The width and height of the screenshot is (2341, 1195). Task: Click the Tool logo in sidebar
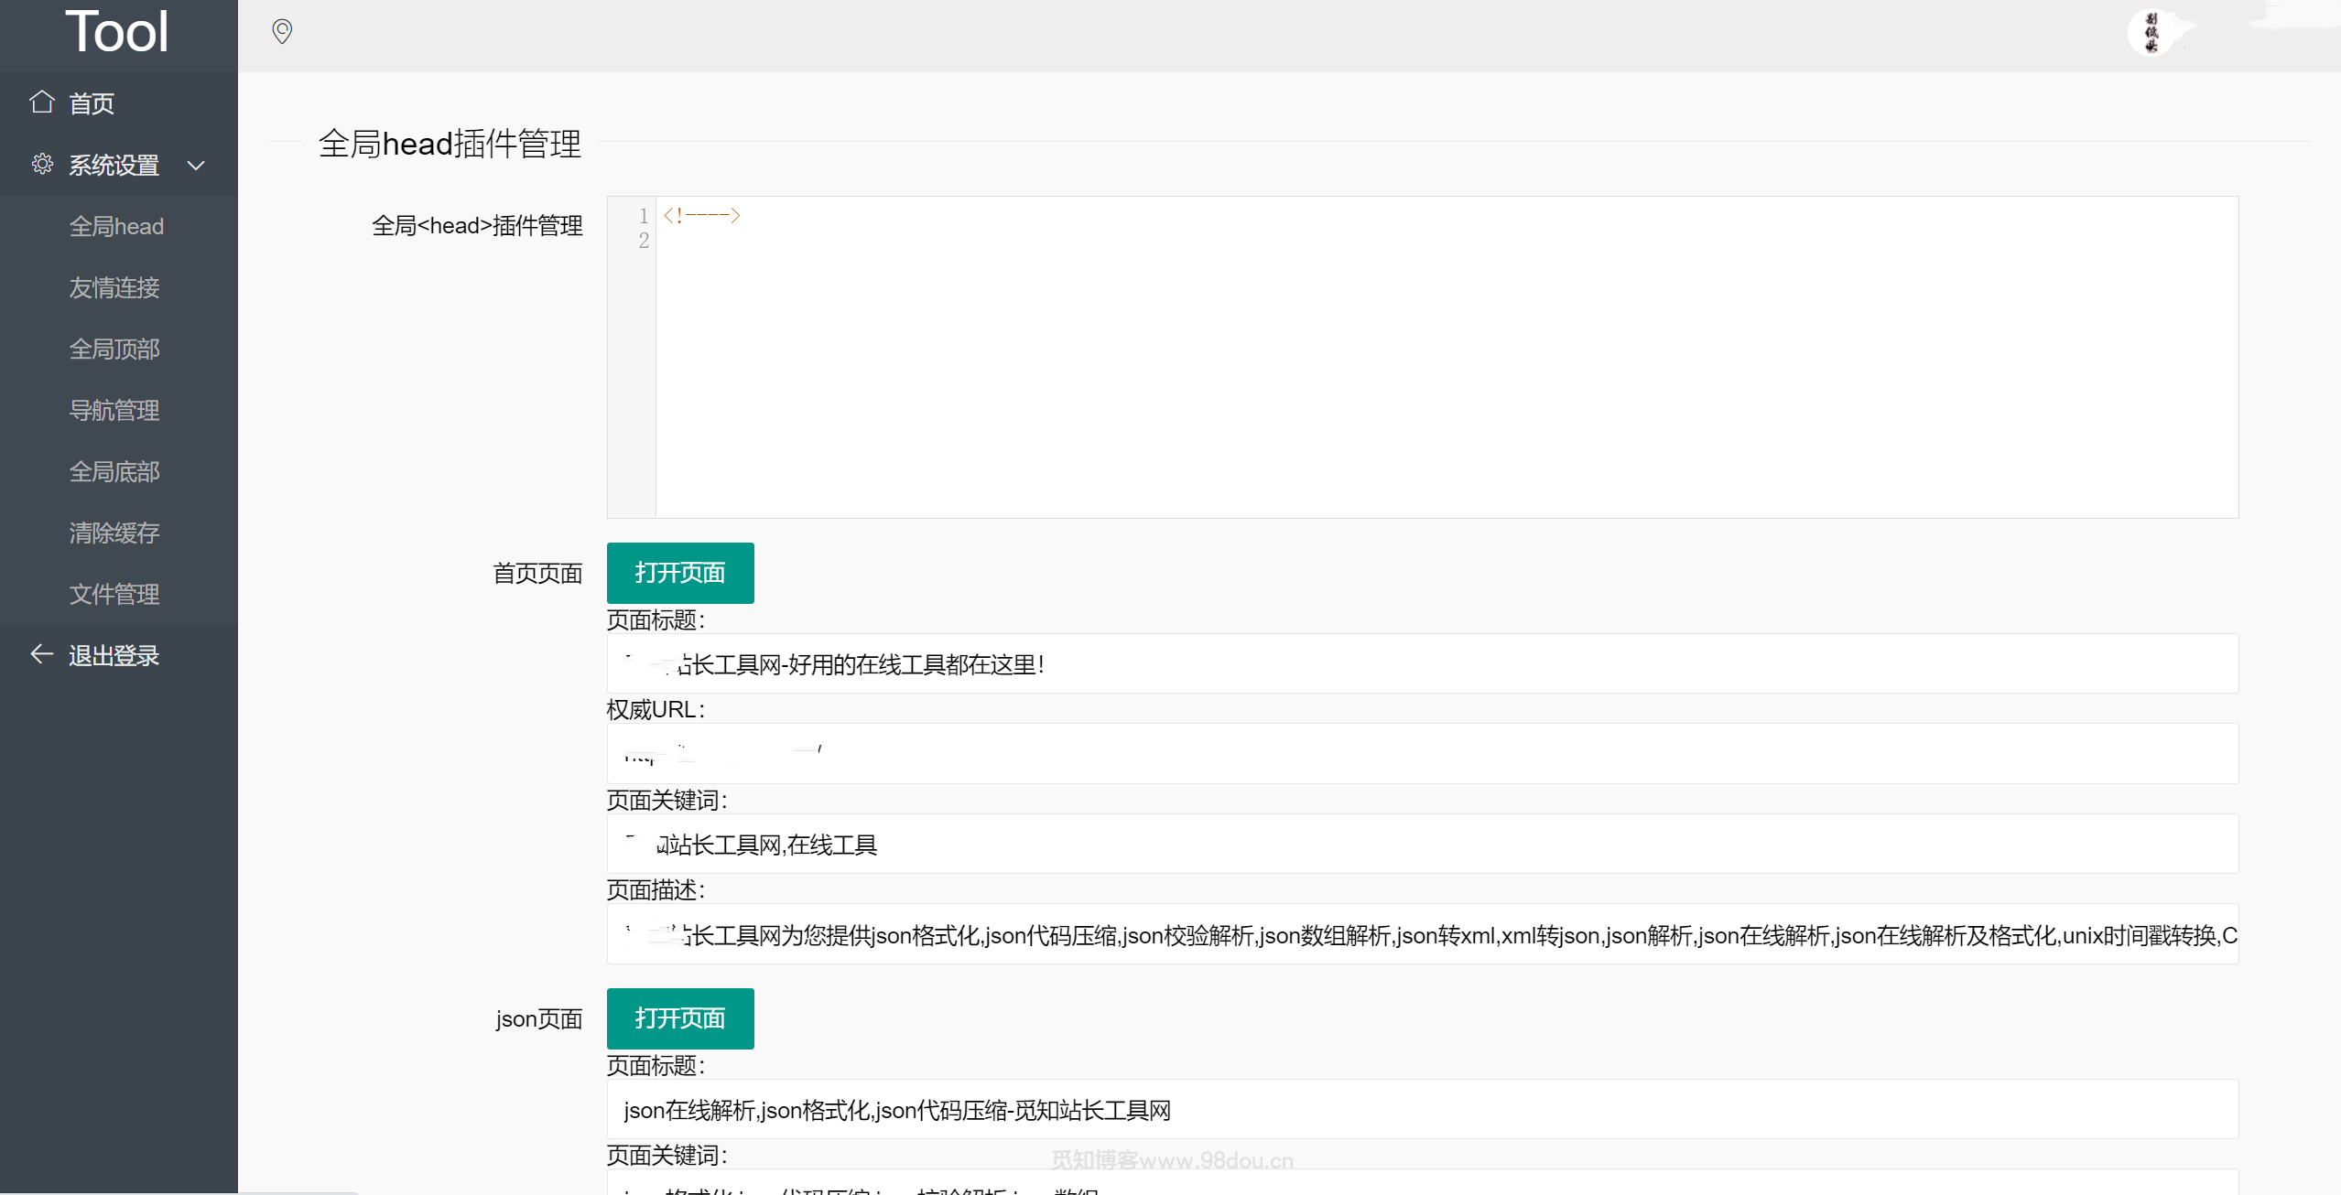point(117,32)
